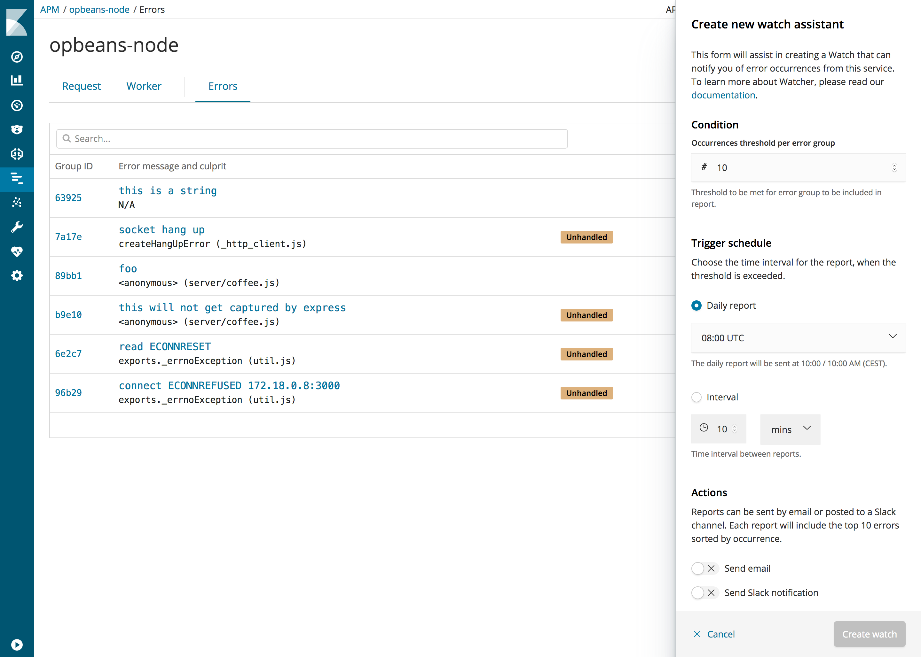Toggle the Interval radio button
This screenshot has width=921, height=657.
[x=697, y=397]
